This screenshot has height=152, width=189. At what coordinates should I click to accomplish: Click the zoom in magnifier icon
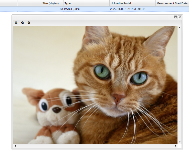pyautogui.click(x=16, y=23)
